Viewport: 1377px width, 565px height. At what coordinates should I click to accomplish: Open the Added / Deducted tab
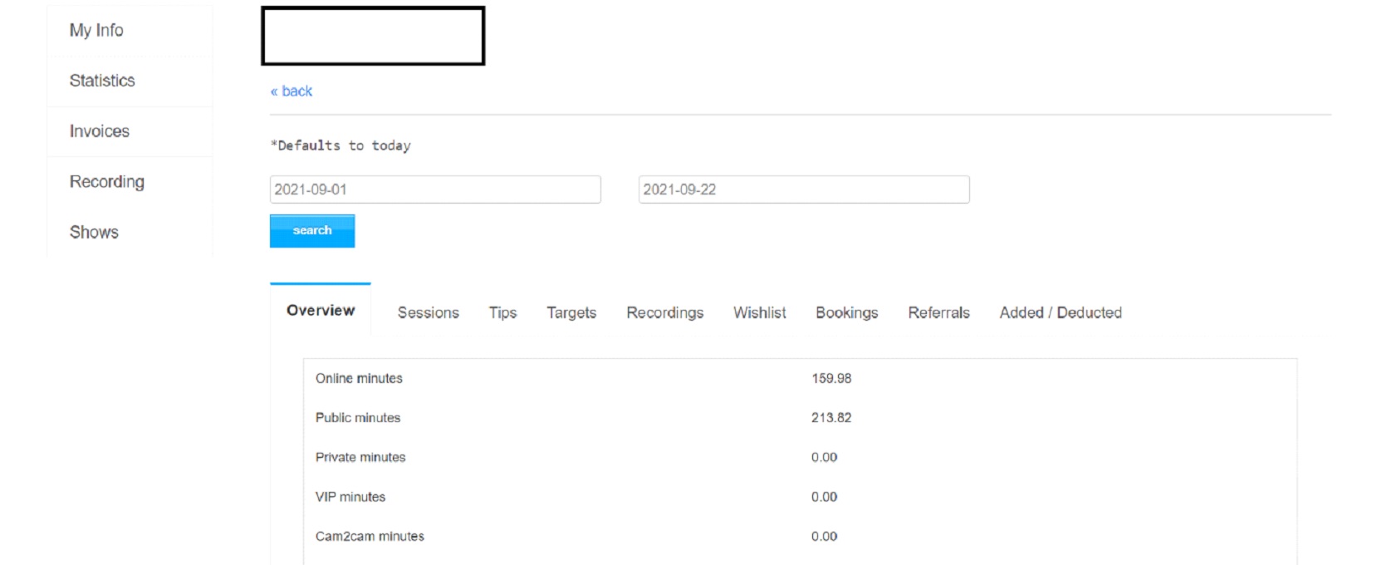pyautogui.click(x=1061, y=313)
